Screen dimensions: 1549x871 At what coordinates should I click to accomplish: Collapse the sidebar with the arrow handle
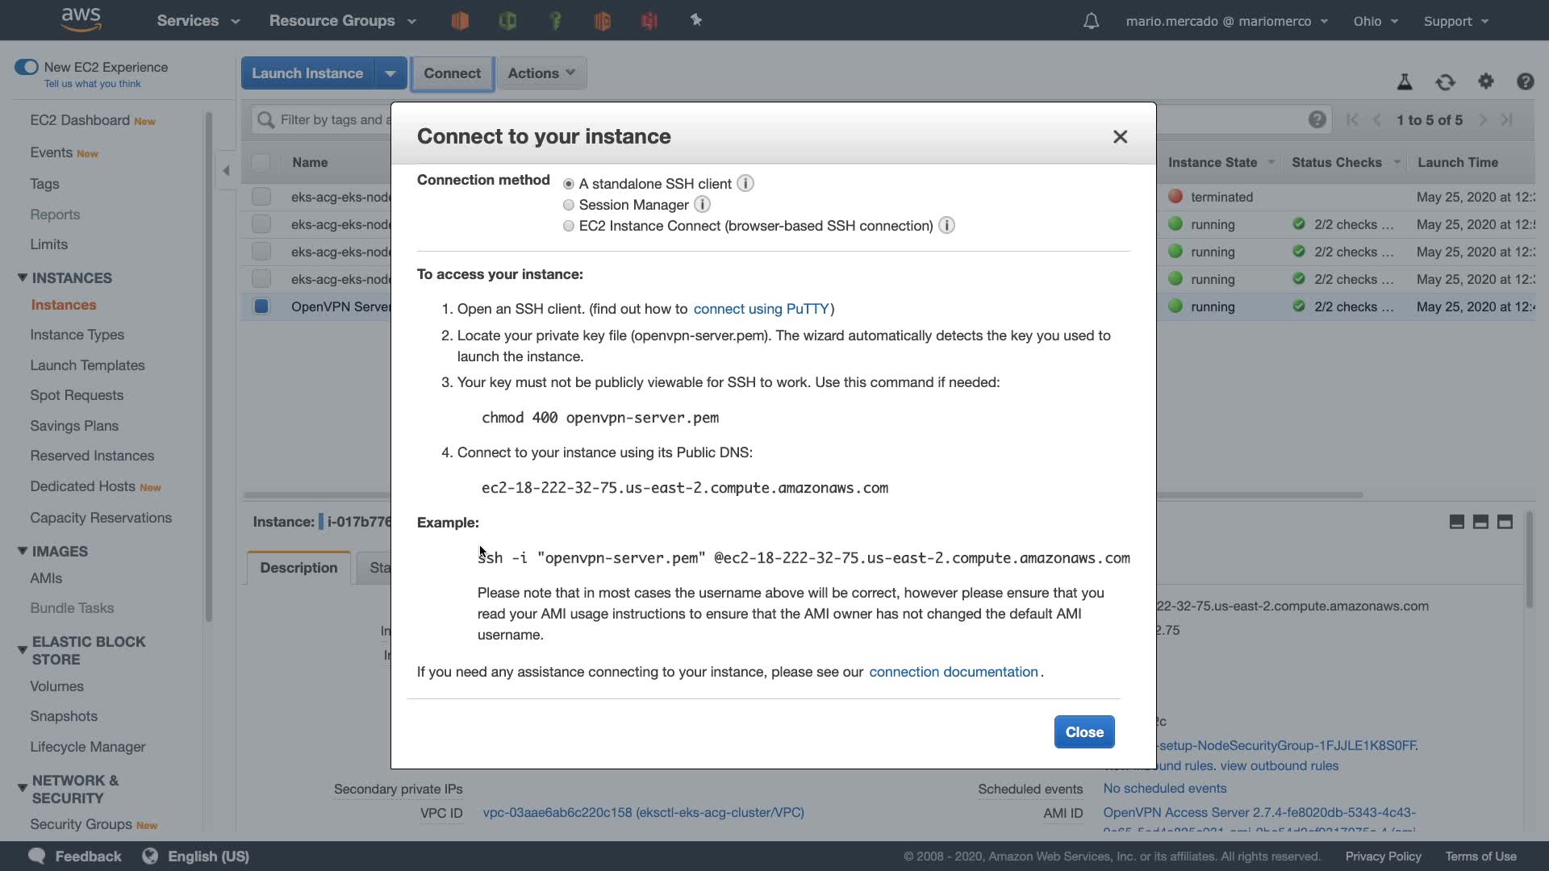tap(226, 170)
